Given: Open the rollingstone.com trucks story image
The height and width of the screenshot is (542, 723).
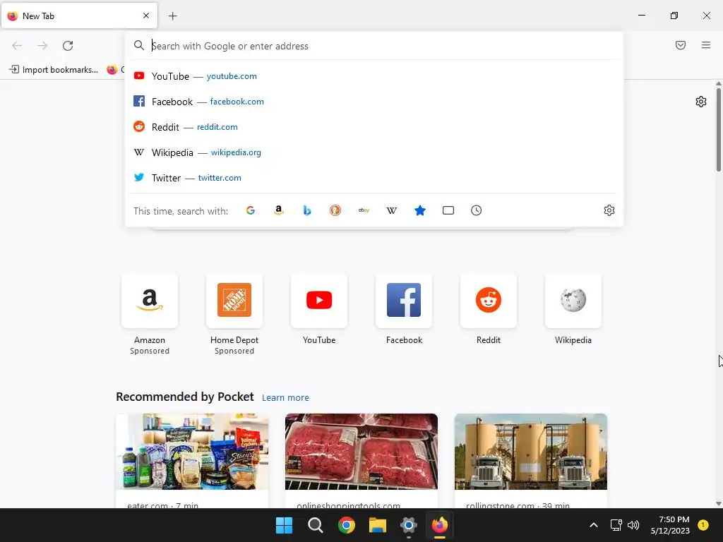Looking at the screenshot, I should 531,452.
